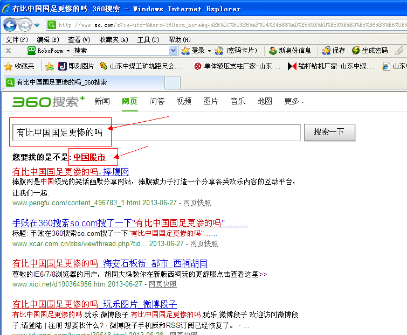Click the pencil icon on RoboForm toolbar
The image size is (407, 335).
(x=399, y=51)
